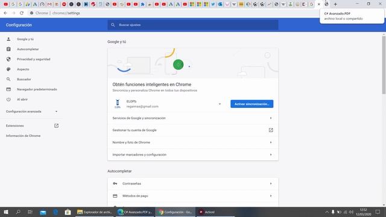The width and height of the screenshot is (386, 217).
Task: Open Microsoft Store from the taskbar
Action: click(68, 212)
